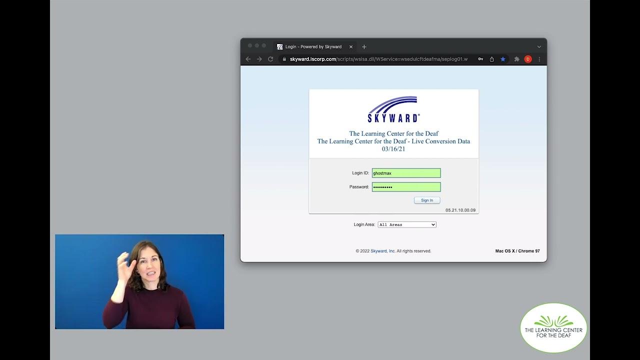
Task: Click the Mac OS X / Chrome 97 text
Action: (517, 251)
